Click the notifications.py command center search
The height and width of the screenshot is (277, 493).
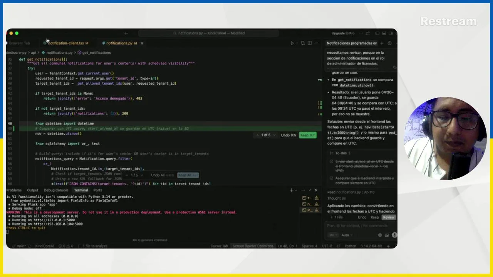208,33
